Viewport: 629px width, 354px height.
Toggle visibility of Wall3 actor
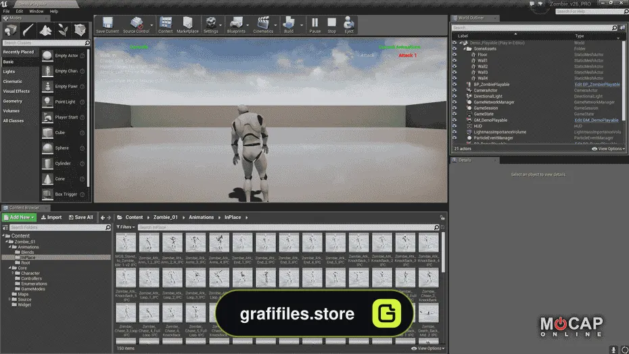[455, 72]
